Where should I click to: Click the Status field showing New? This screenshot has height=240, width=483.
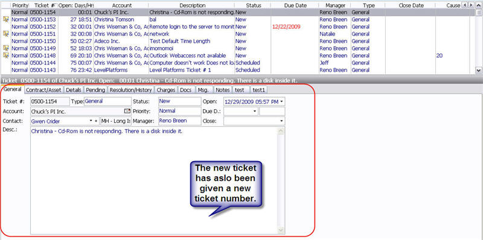click(x=179, y=101)
